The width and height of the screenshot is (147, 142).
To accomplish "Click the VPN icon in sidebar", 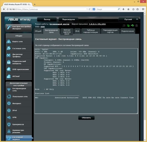I will coord(9,117).
